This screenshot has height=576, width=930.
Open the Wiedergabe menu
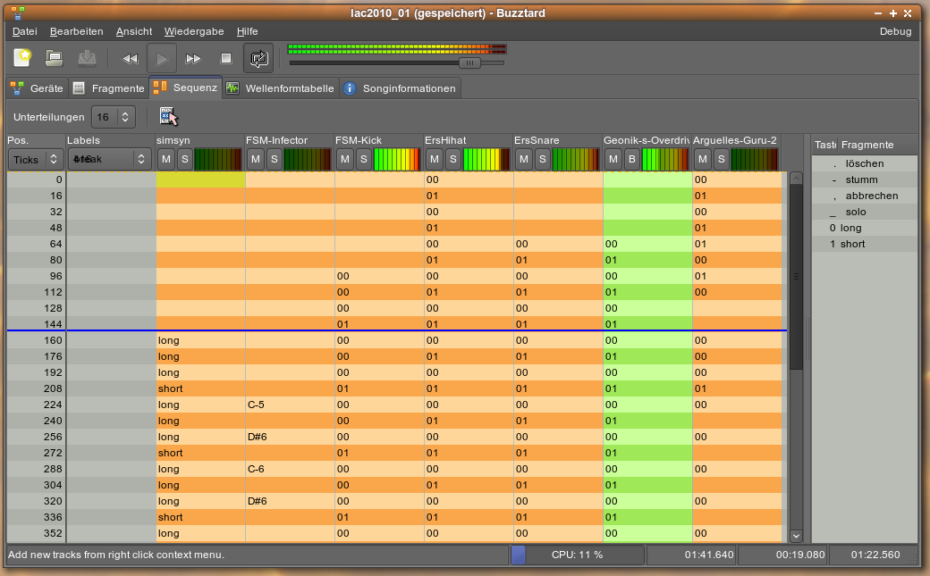pyautogui.click(x=194, y=31)
